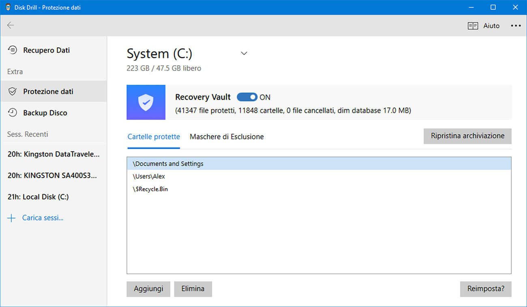The image size is (527, 307).
Task: Click the Carica sessi... link
Action: pos(43,218)
